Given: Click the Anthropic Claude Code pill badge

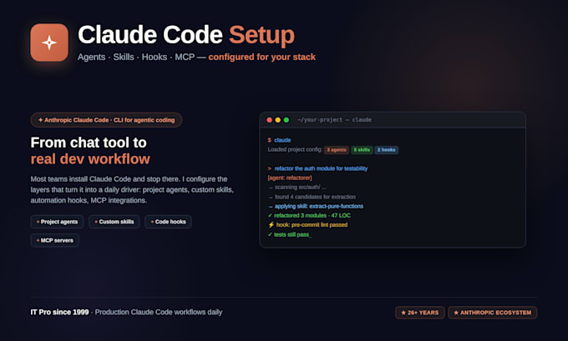Looking at the screenshot, I should tap(106, 120).
